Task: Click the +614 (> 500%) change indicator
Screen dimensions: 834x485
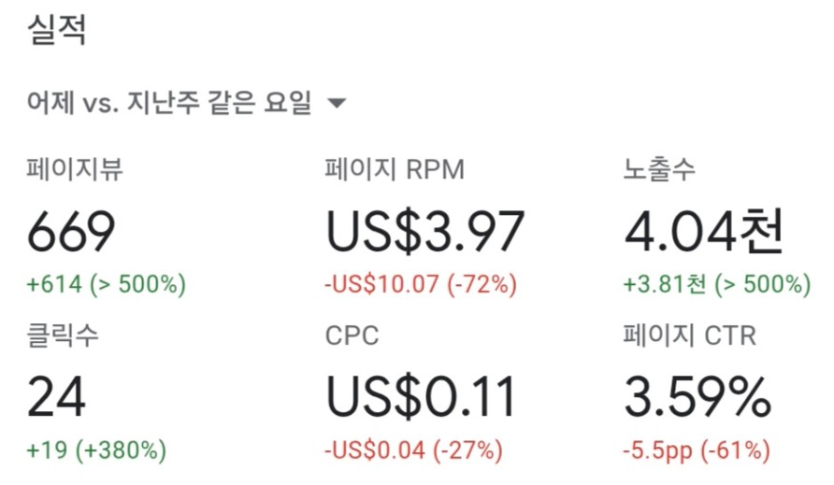Action: [107, 284]
